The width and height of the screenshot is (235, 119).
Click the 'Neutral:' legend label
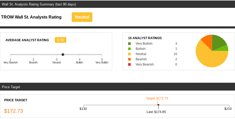pyautogui.click(x=141, y=54)
